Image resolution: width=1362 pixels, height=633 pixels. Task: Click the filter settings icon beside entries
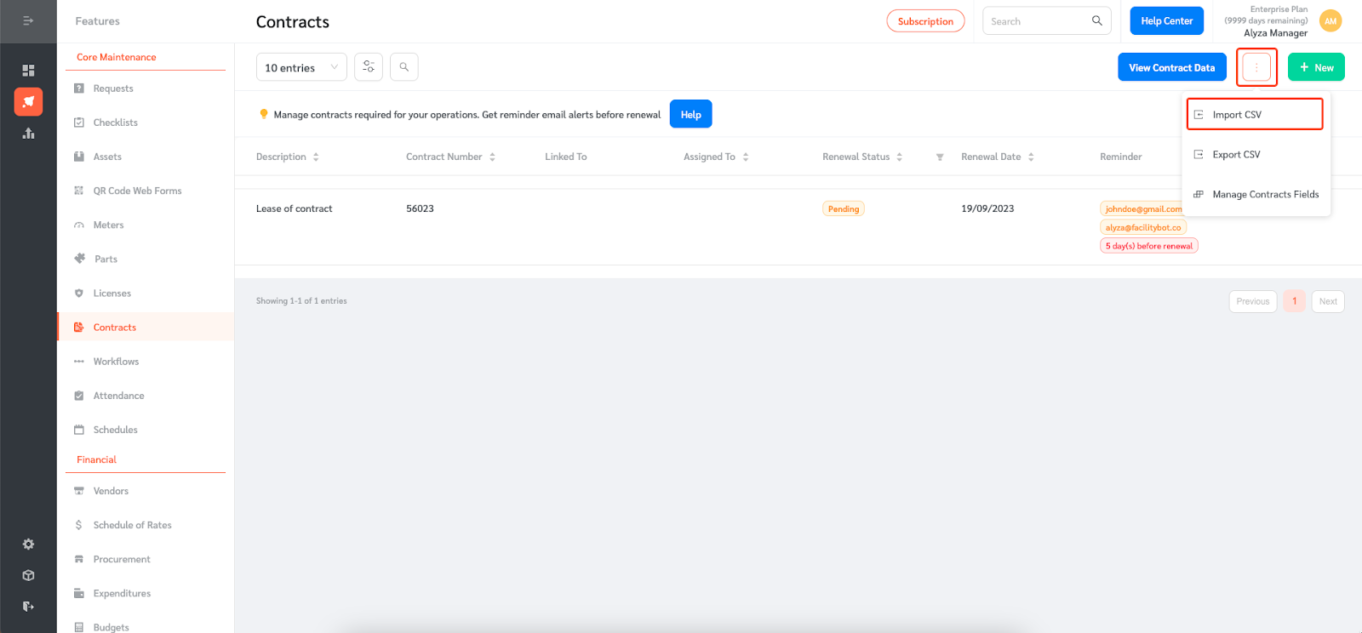369,67
